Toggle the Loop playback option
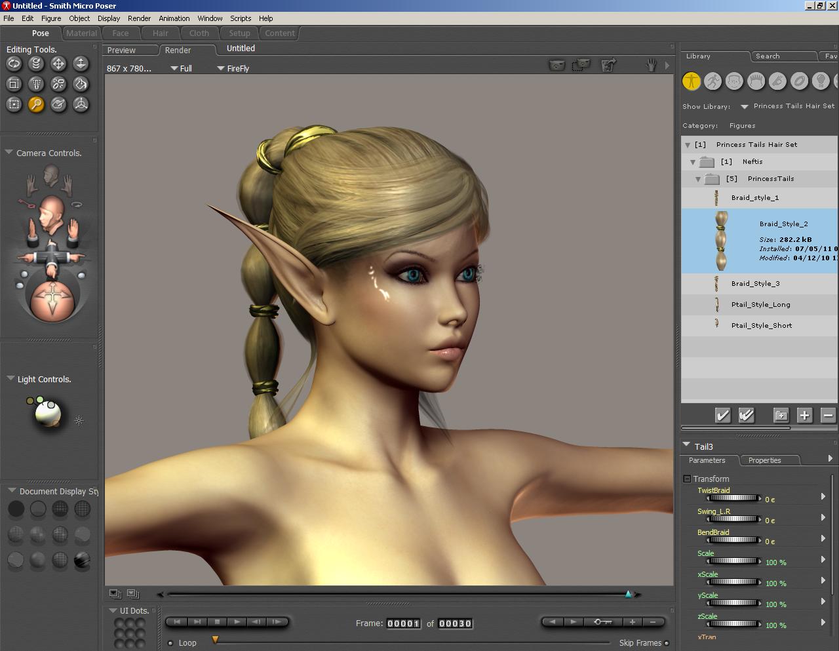The image size is (839, 651). pos(171,643)
